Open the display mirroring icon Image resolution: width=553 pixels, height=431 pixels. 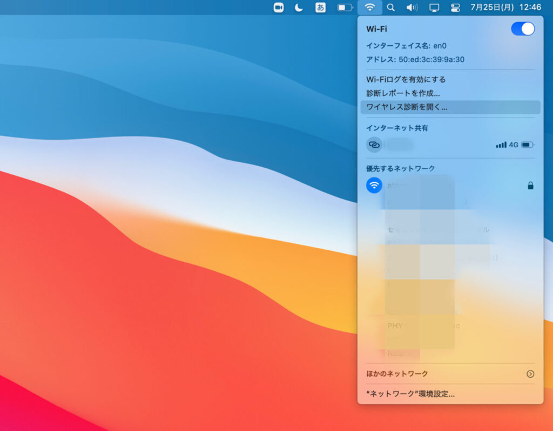[x=434, y=8]
